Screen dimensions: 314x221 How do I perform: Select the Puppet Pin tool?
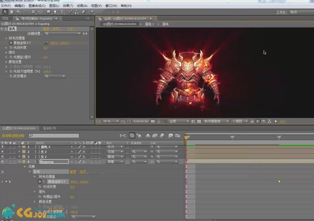[x=92, y=12]
